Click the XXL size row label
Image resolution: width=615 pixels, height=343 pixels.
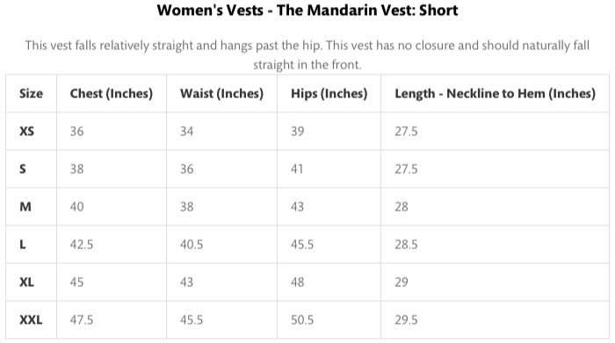tap(31, 320)
